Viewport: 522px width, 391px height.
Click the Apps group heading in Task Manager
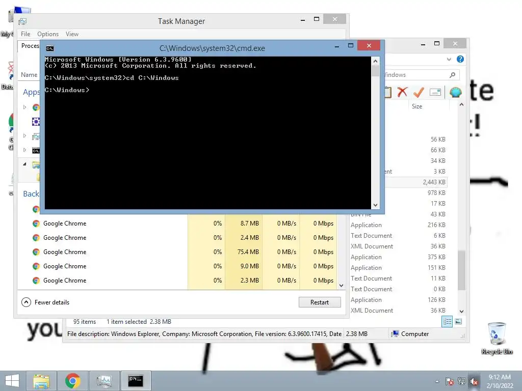pos(31,92)
